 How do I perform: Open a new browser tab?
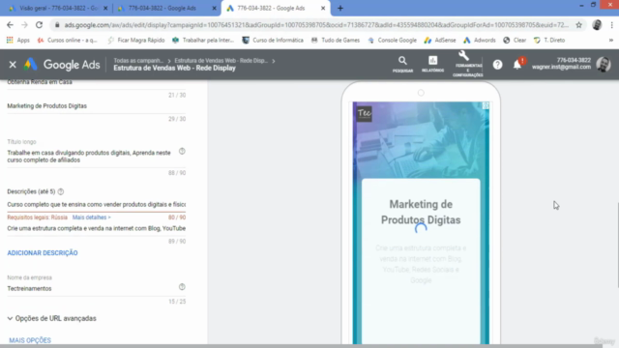click(340, 9)
